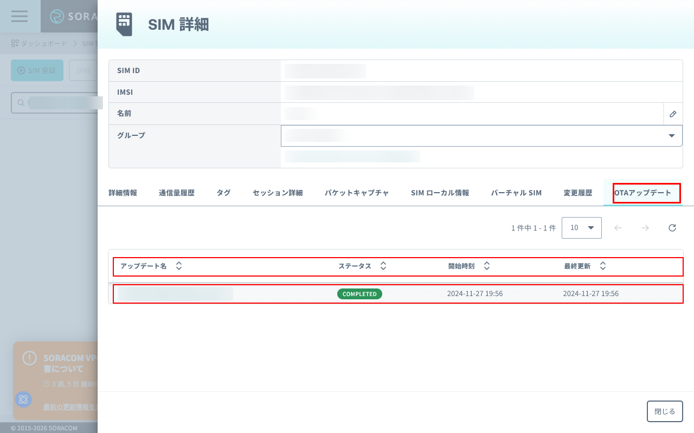Image resolution: width=694 pixels, height=433 pixels.
Task: Click the dashboard breadcrumb icon
Action: click(15, 43)
